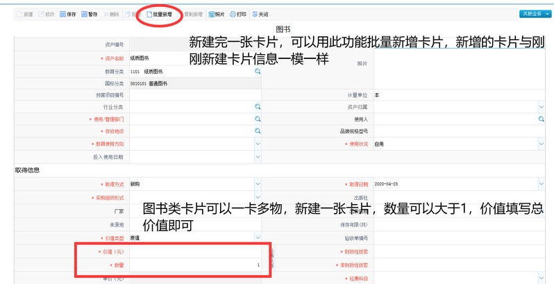The width and height of the screenshot is (554, 284).
Task: Expand the 取得方式 dropdown
Action: 257,183
